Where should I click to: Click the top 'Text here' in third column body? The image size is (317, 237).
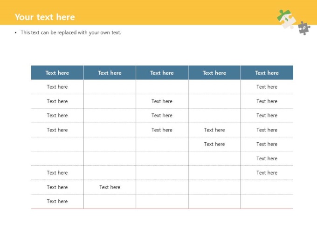coord(162,101)
